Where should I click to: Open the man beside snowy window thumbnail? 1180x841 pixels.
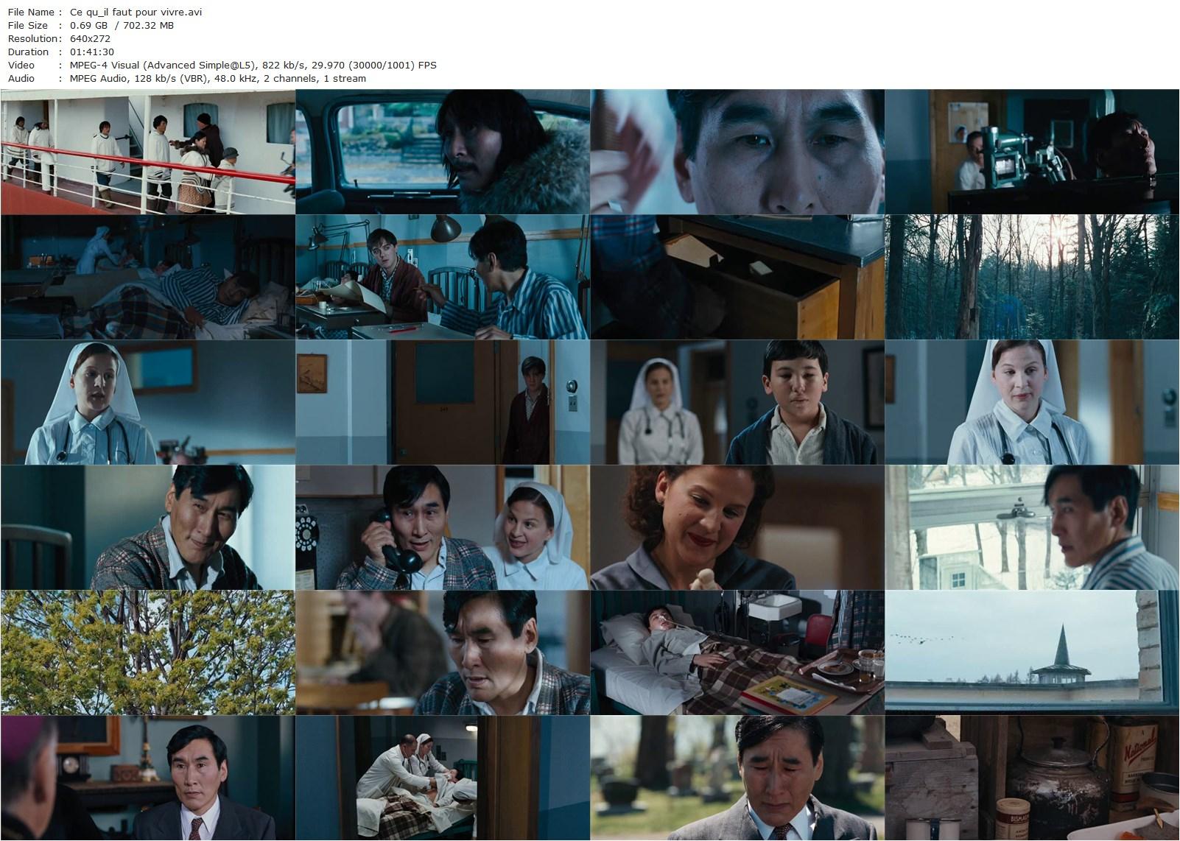1032,527
